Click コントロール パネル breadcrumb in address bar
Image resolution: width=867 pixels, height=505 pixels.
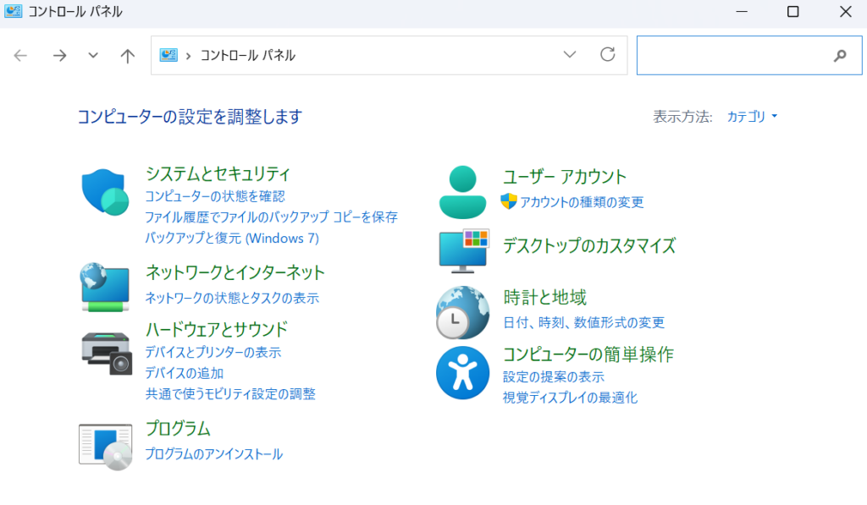click(x=247, y=56)
